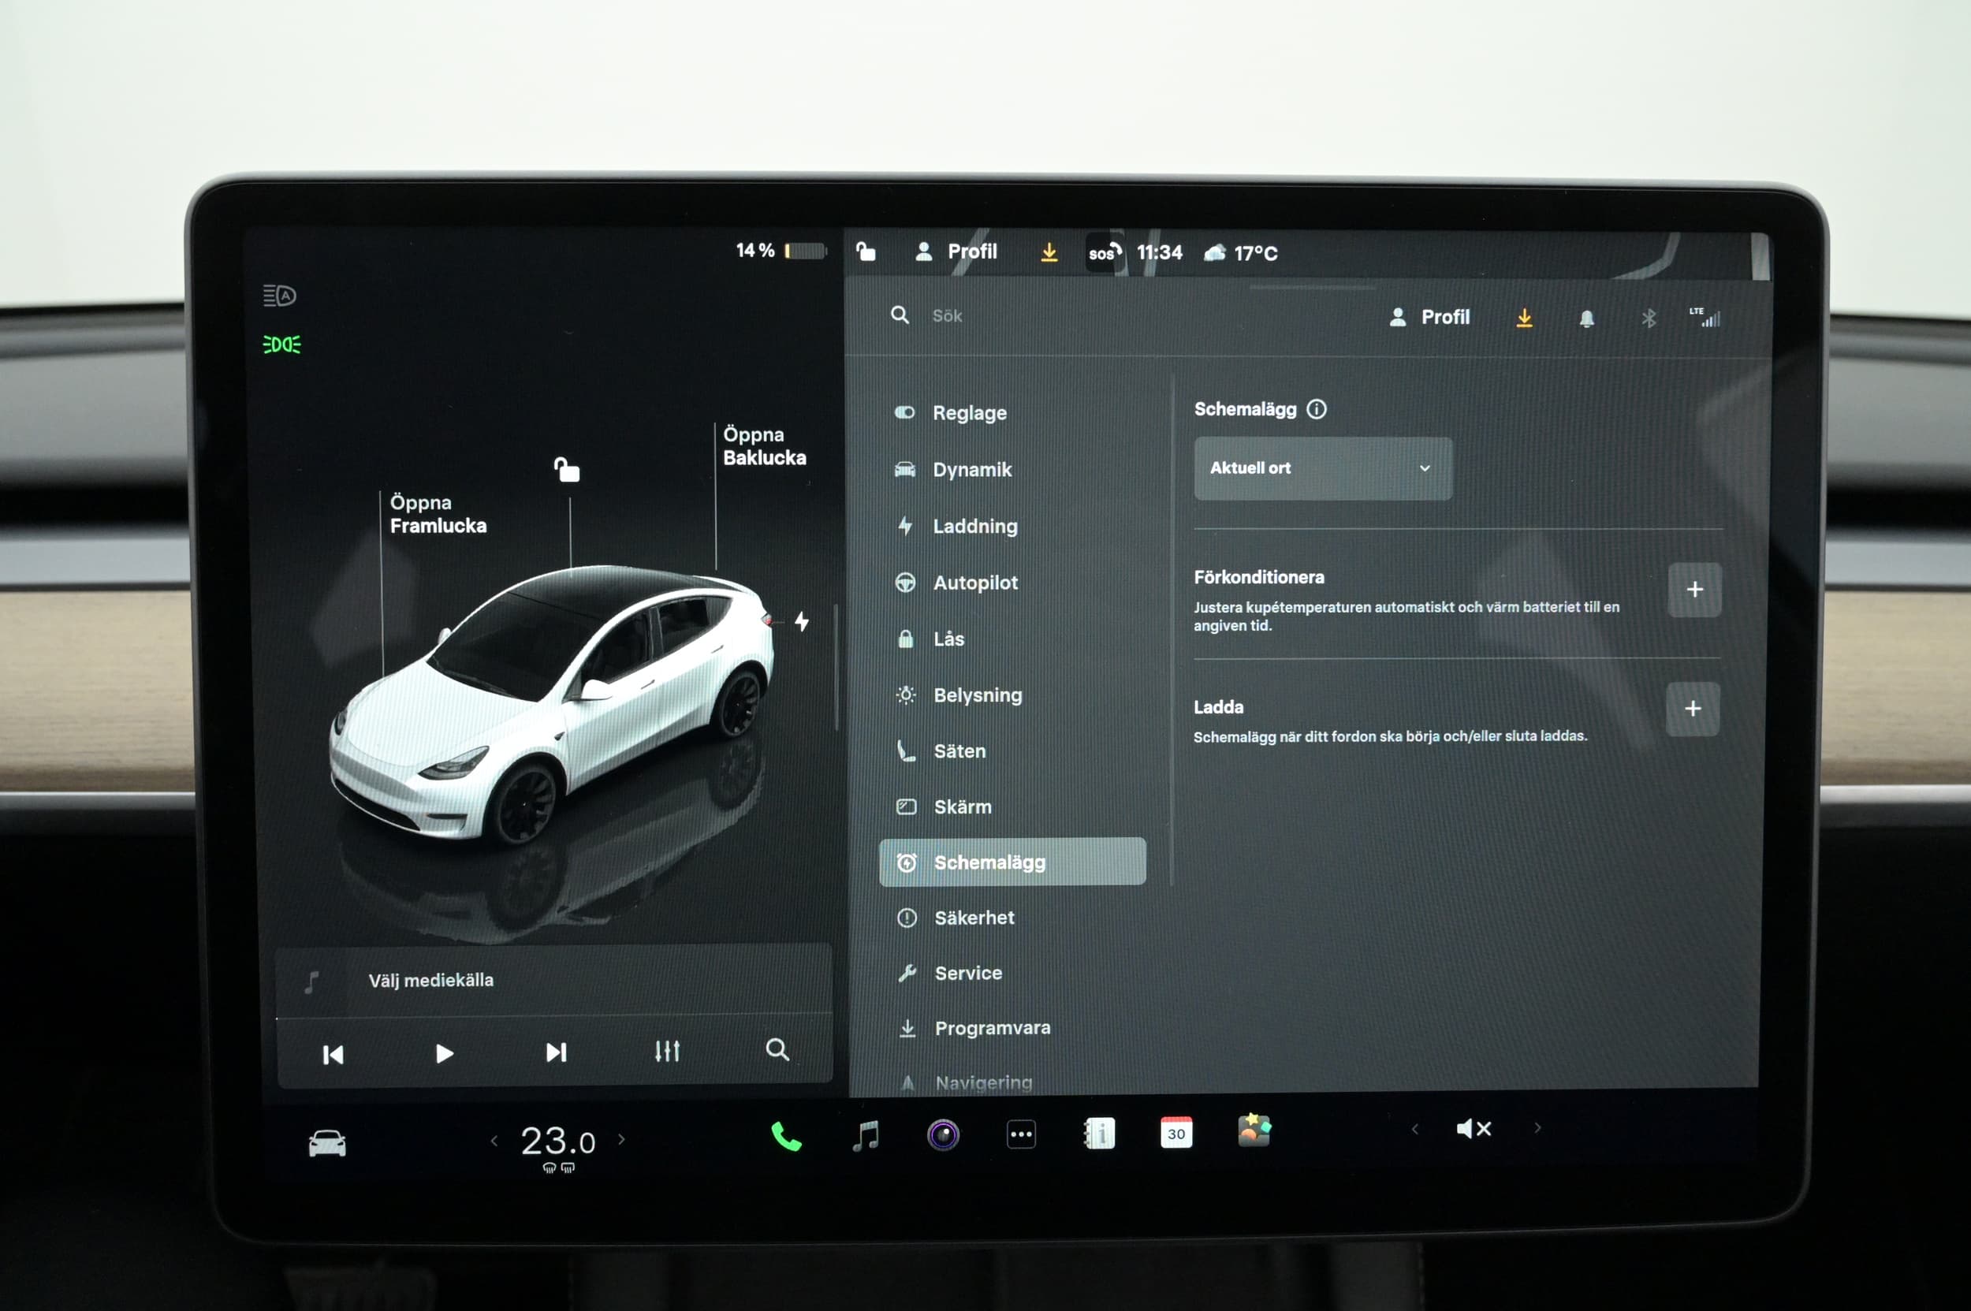Increase cabin temperature with right chevron

coord(621,1139)
